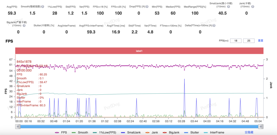Toggle FPS series in chart legend
The height and width of the screenshot is (135, 277).
60,132
